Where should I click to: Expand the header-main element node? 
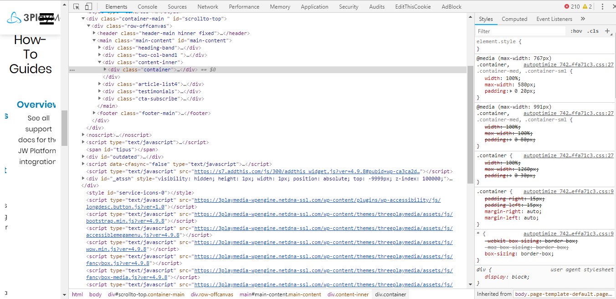pos(94,34)
